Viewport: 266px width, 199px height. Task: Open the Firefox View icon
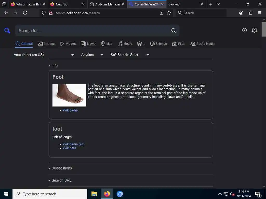[4, 4]
